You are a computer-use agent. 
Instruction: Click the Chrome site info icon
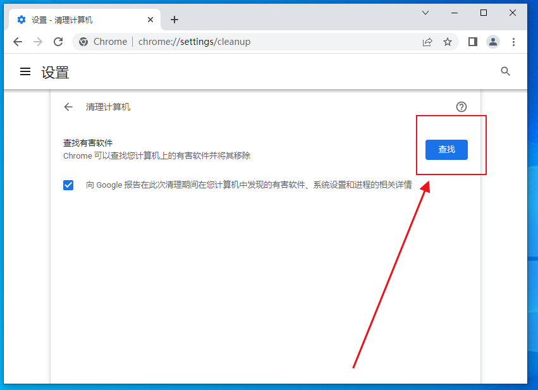click(83, 42)
